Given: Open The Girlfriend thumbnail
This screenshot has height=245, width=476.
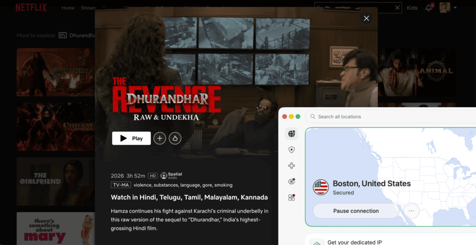Looking at the screenshot, I should (56, 181).
